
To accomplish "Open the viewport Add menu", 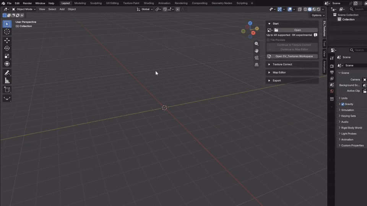I will click(62, 9).
